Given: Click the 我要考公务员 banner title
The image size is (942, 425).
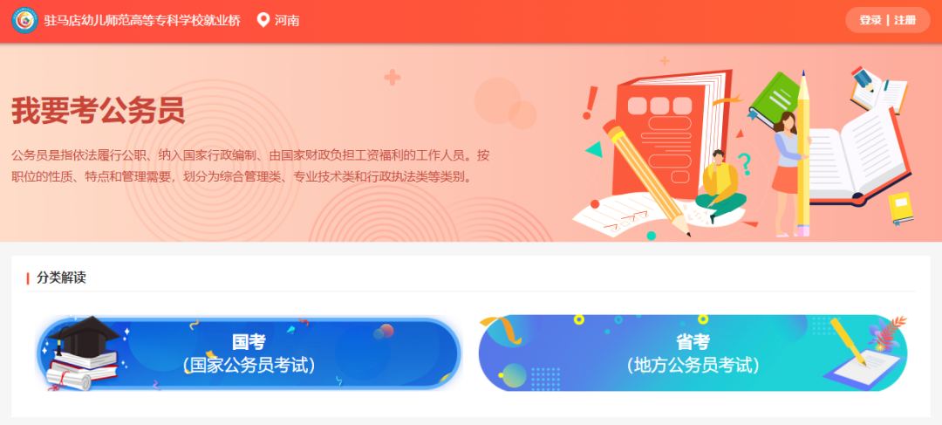Looking at the screenshot, I should click(x=98, y=111).
